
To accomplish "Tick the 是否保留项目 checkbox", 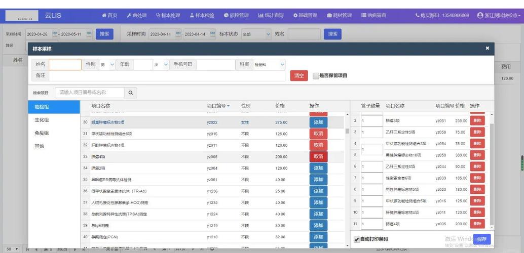I will coord(316,76).
